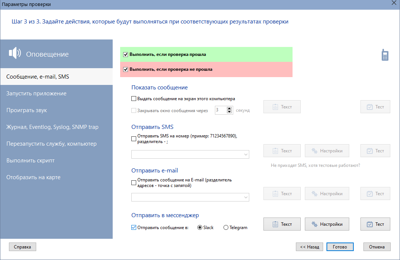
Task: Click the mobile phone icon at top right
Action: pos(385,55)
